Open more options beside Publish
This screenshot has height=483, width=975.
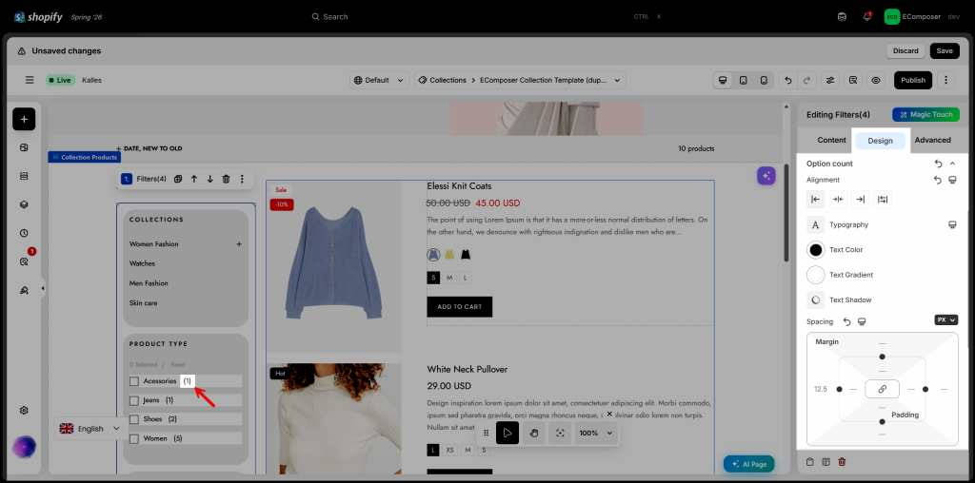click(x=945, y=80)
